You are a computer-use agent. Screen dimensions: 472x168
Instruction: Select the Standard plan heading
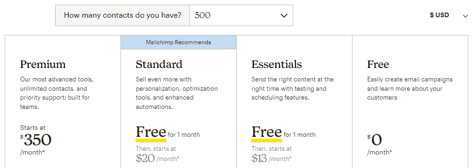point(159,64)
